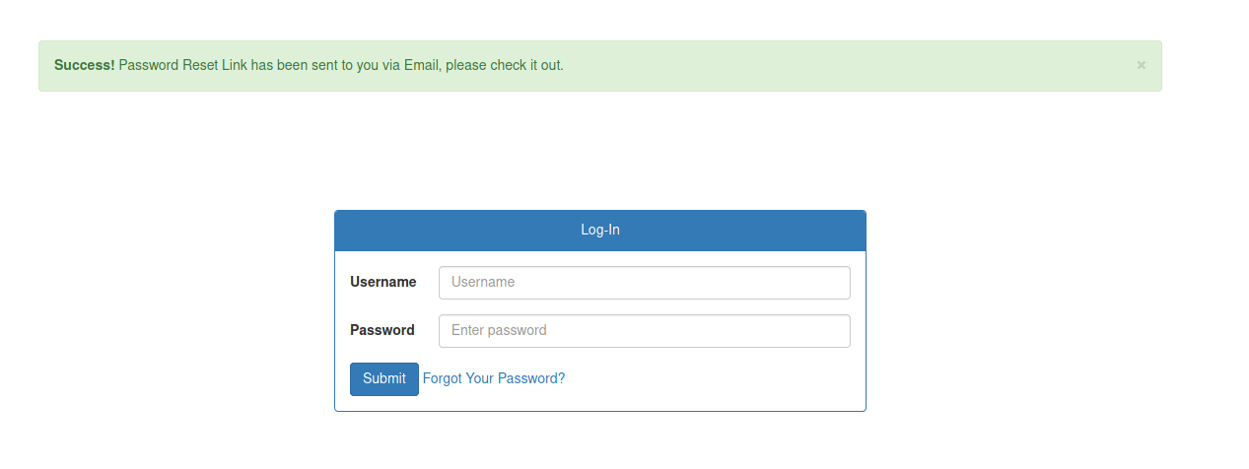1249x469 pixels.
Task: Click the bold Success! text in alert
Action: click(x=84, y=65)
